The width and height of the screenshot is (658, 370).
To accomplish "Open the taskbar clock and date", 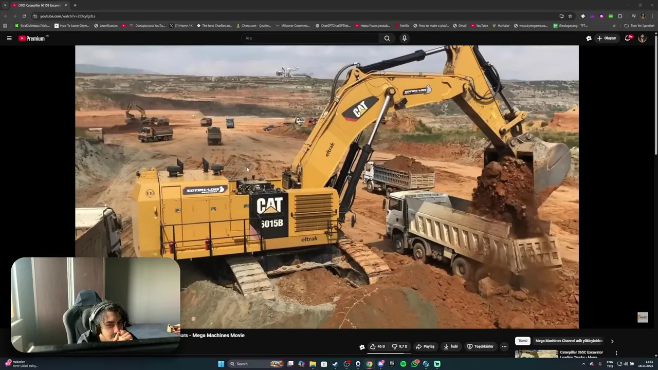I will click(x=646, y=364).
